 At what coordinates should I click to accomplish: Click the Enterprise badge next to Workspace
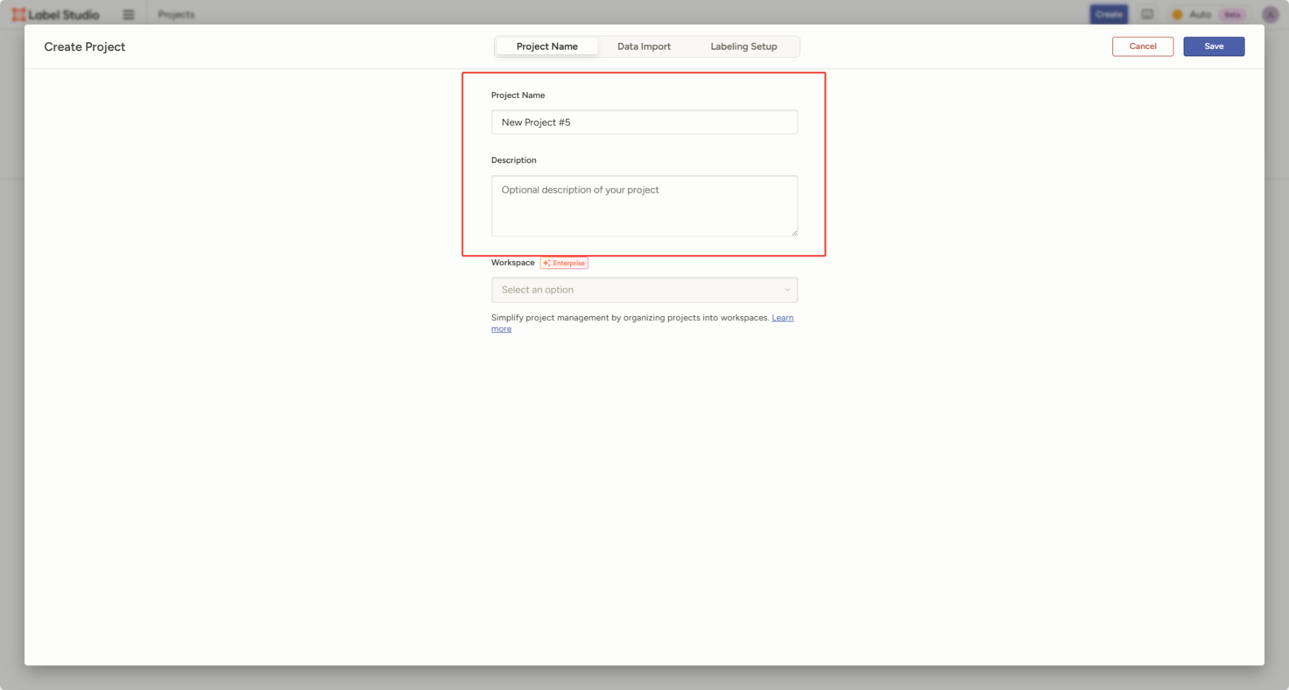pyautogui.click(x=564, y=263)
